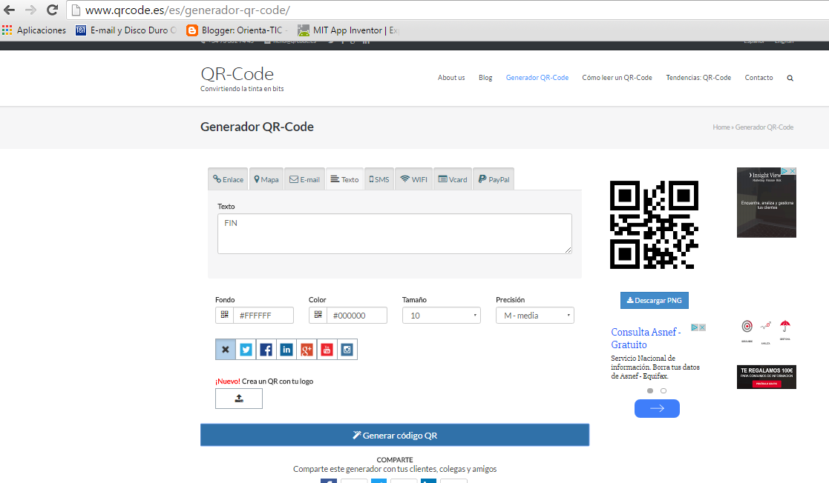The image size is (829, 483).
Task: Click the blue arrow button in Asnef ad
Action: [657, 409]
